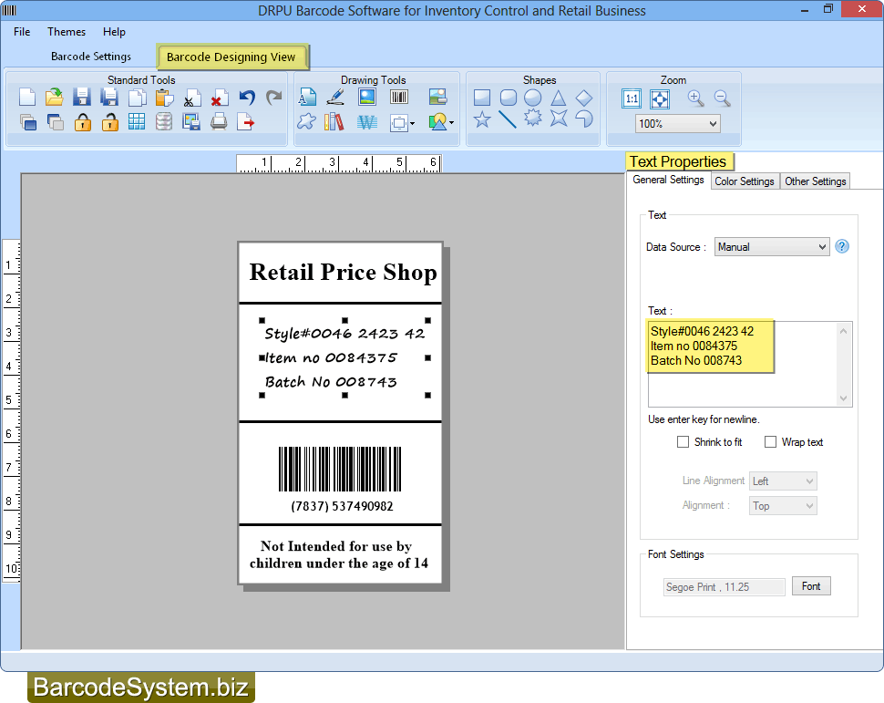Viewport: 884px width, 703px height.
Task: Enable the Shrink to fit checkbox
Action: (683, 442)
